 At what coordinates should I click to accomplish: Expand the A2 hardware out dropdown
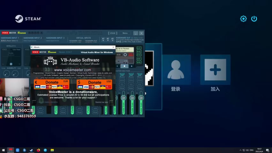coord(108,39)
